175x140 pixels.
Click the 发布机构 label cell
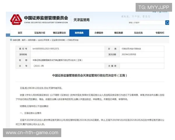pyautogui.click(x=23, y=55)
